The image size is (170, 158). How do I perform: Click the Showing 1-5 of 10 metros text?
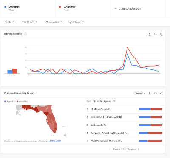click(124, 149)
